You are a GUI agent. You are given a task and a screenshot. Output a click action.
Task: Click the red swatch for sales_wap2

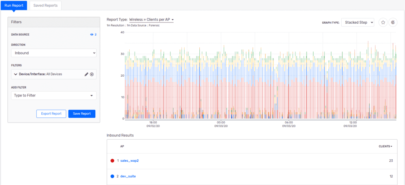click(x=112, y=161)
